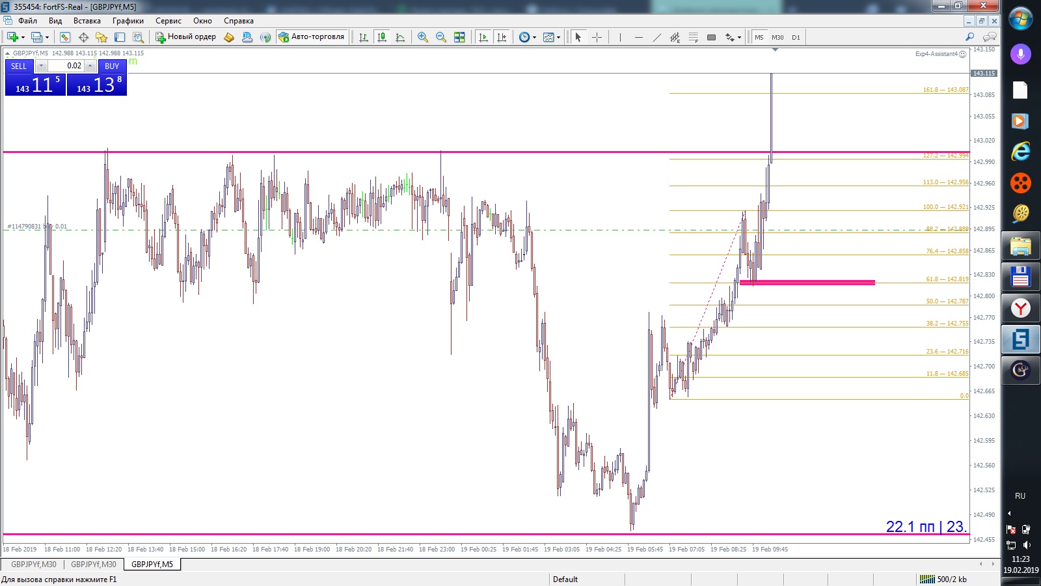
Task: Switch chart to line chart
Action: (400, 37)
